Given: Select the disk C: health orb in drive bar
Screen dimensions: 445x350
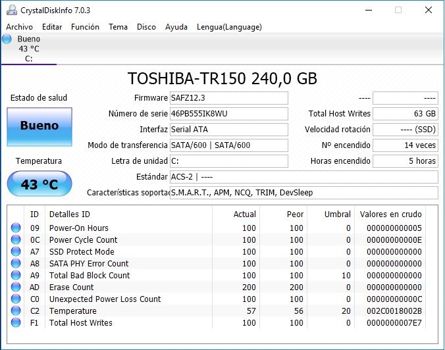Looking at the screenshot, I should click(x=7, y=39).
